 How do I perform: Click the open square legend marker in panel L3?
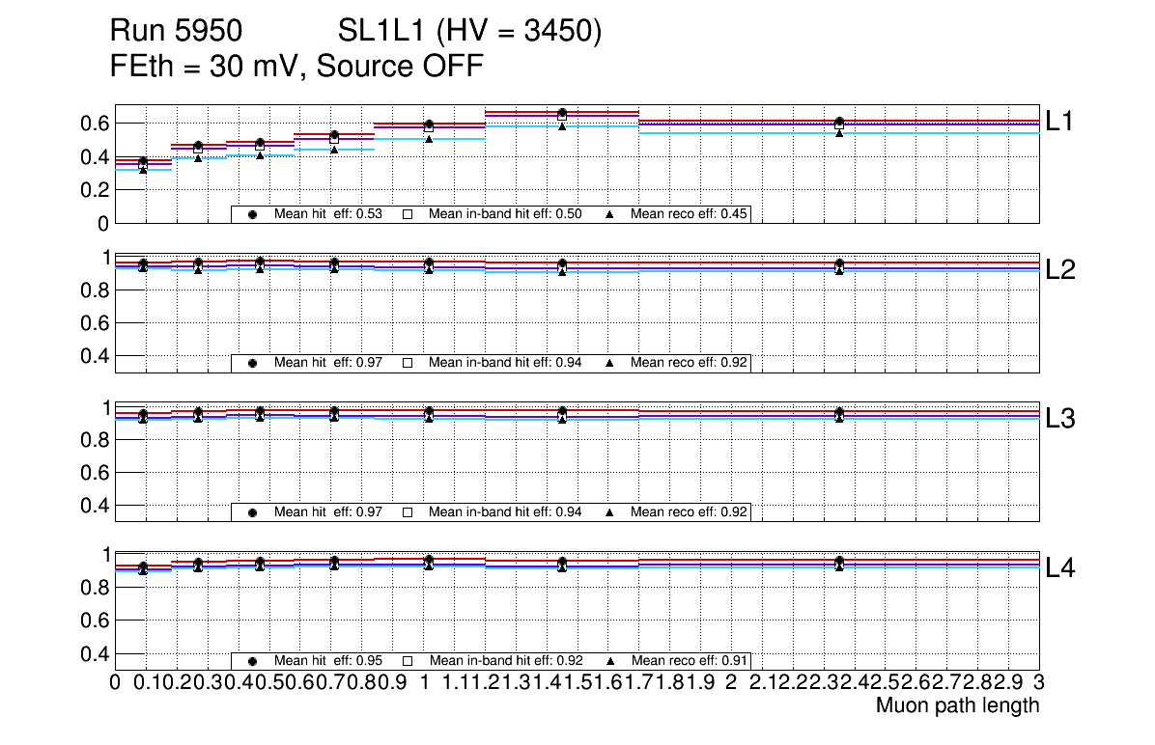click(407, 511)
